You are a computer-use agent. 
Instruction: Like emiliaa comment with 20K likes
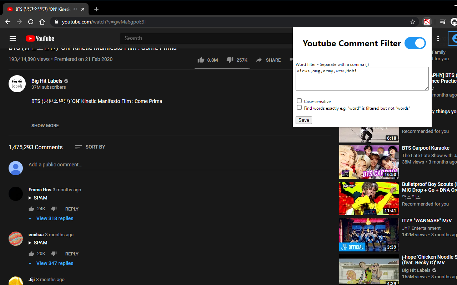[x=31, y=254]
